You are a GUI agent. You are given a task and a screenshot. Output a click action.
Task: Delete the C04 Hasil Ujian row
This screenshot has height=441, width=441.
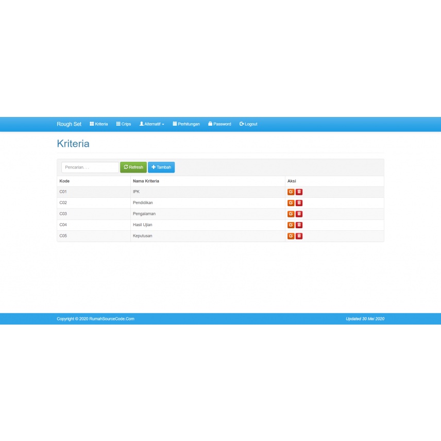299,225
